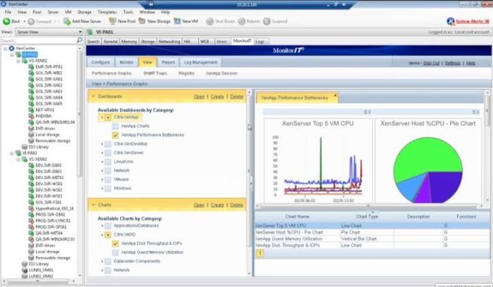Select the PROD-SVR-LYNC01 VM icon
Viewport: 493px width, 287px height.
[31, 220]
